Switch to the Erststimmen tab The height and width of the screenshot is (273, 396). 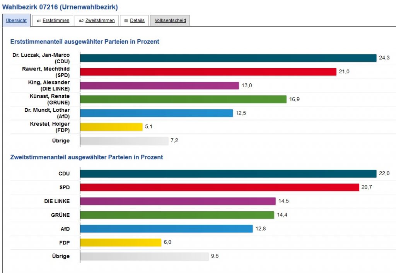coord(53,20)
